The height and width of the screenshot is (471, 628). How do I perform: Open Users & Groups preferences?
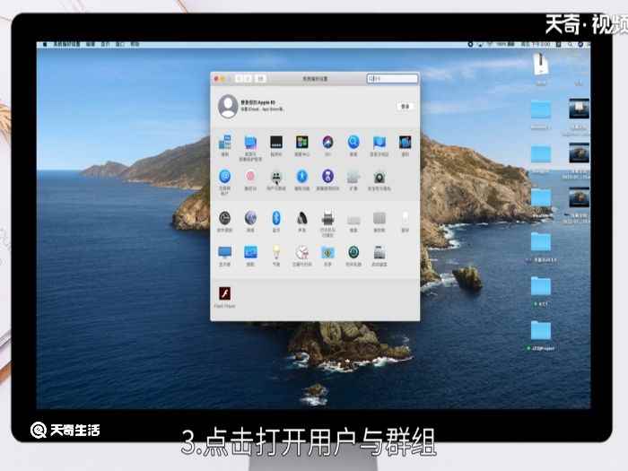tap(276, 177)
